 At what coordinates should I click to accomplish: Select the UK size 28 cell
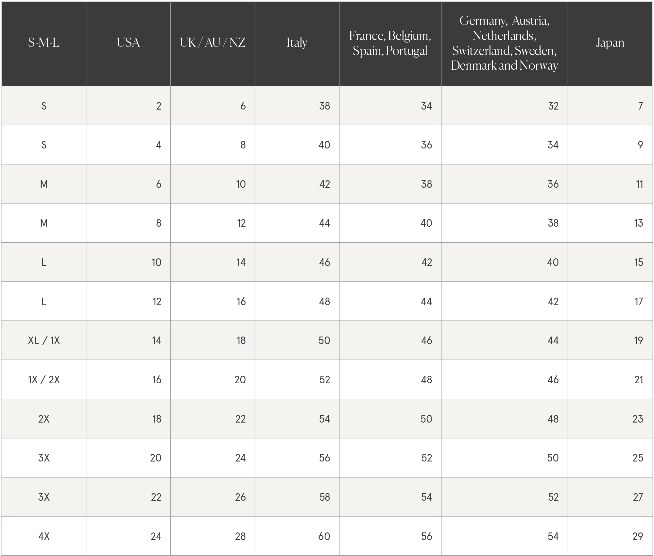coord(240,536)
